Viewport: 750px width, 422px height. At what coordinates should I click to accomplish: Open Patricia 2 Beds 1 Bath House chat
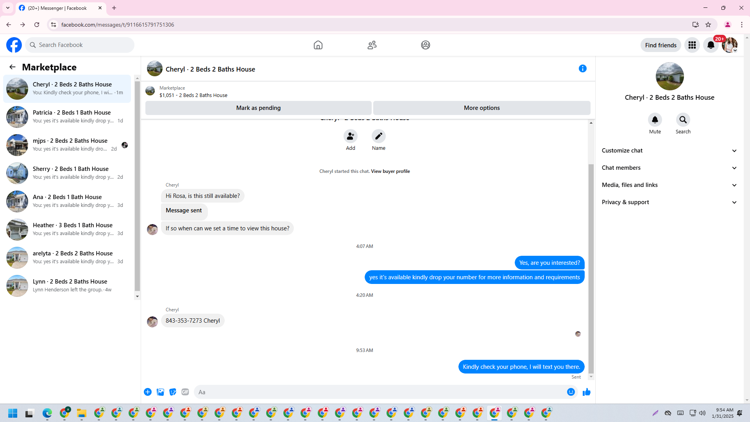click(67, 117)
